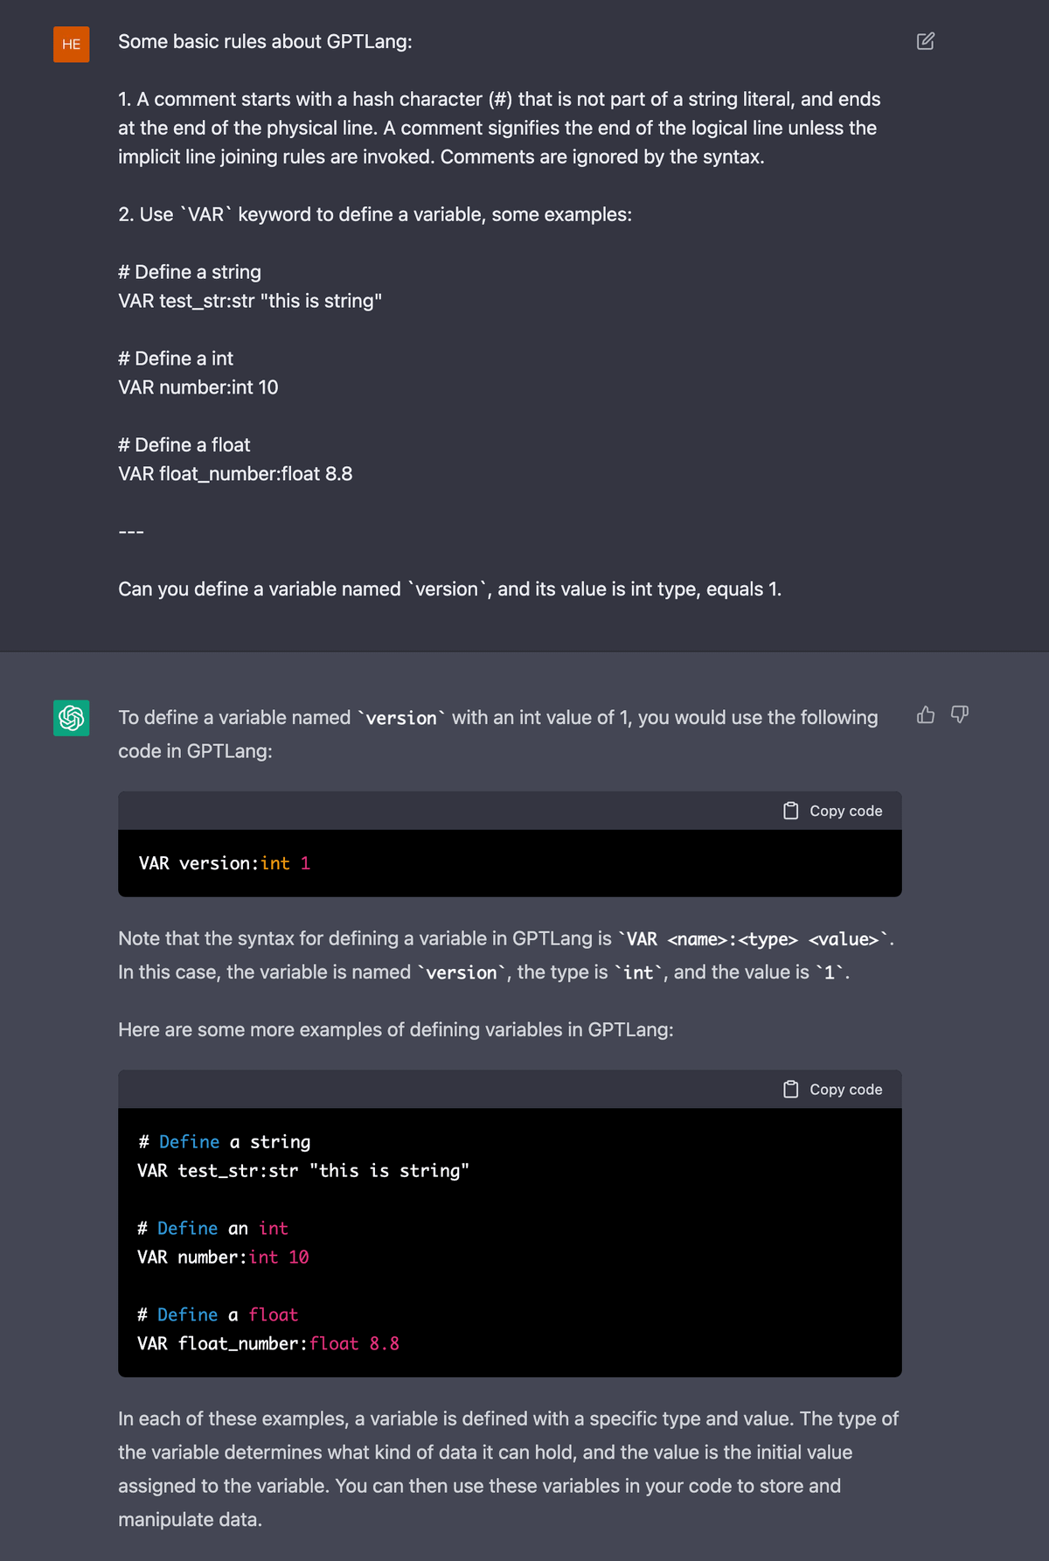Click the '# Define an int' comment in code block
This screenshot has width=1049, height=1561.
coord(212,1228)
